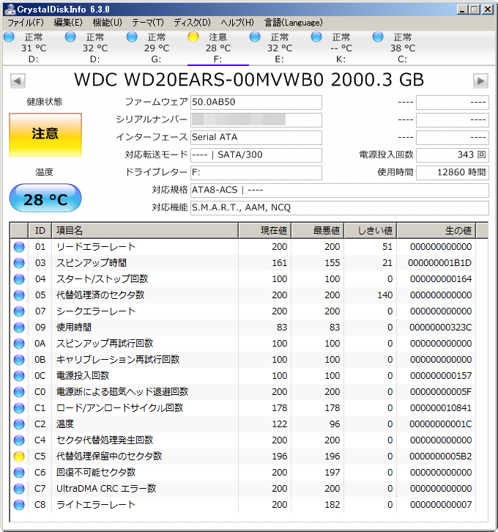
Task: Select the 38 °C C: disk tab
Action: (402, 48)
